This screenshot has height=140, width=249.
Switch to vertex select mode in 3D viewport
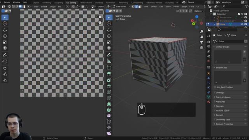133,7
